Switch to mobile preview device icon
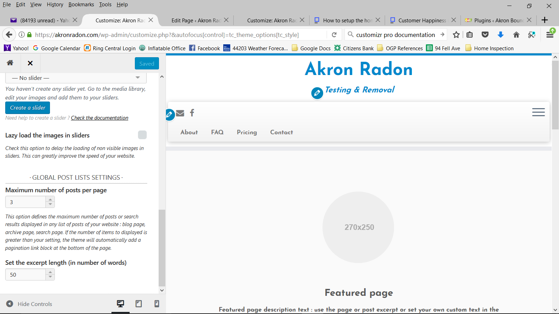 [157, 304]
